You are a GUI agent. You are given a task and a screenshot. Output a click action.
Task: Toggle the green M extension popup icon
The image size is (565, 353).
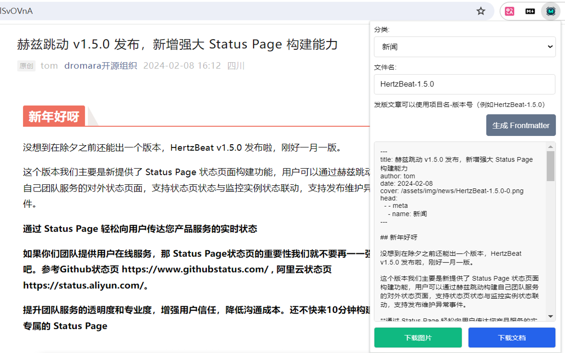point(550,11)
